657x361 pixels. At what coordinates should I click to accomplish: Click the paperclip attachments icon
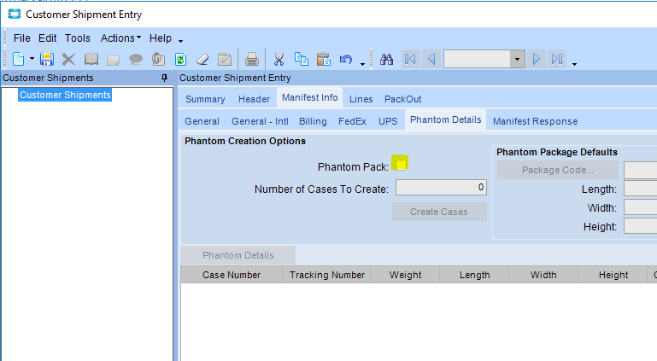pyautogui.click(x=158, y=59)
